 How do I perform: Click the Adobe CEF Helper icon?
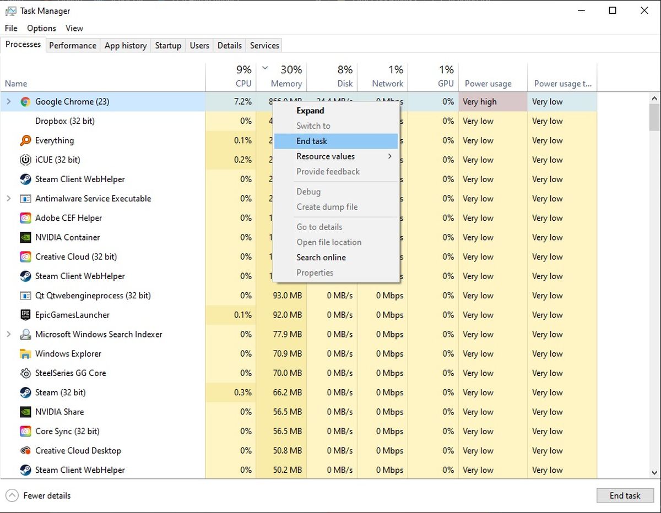tap(25, 219)
